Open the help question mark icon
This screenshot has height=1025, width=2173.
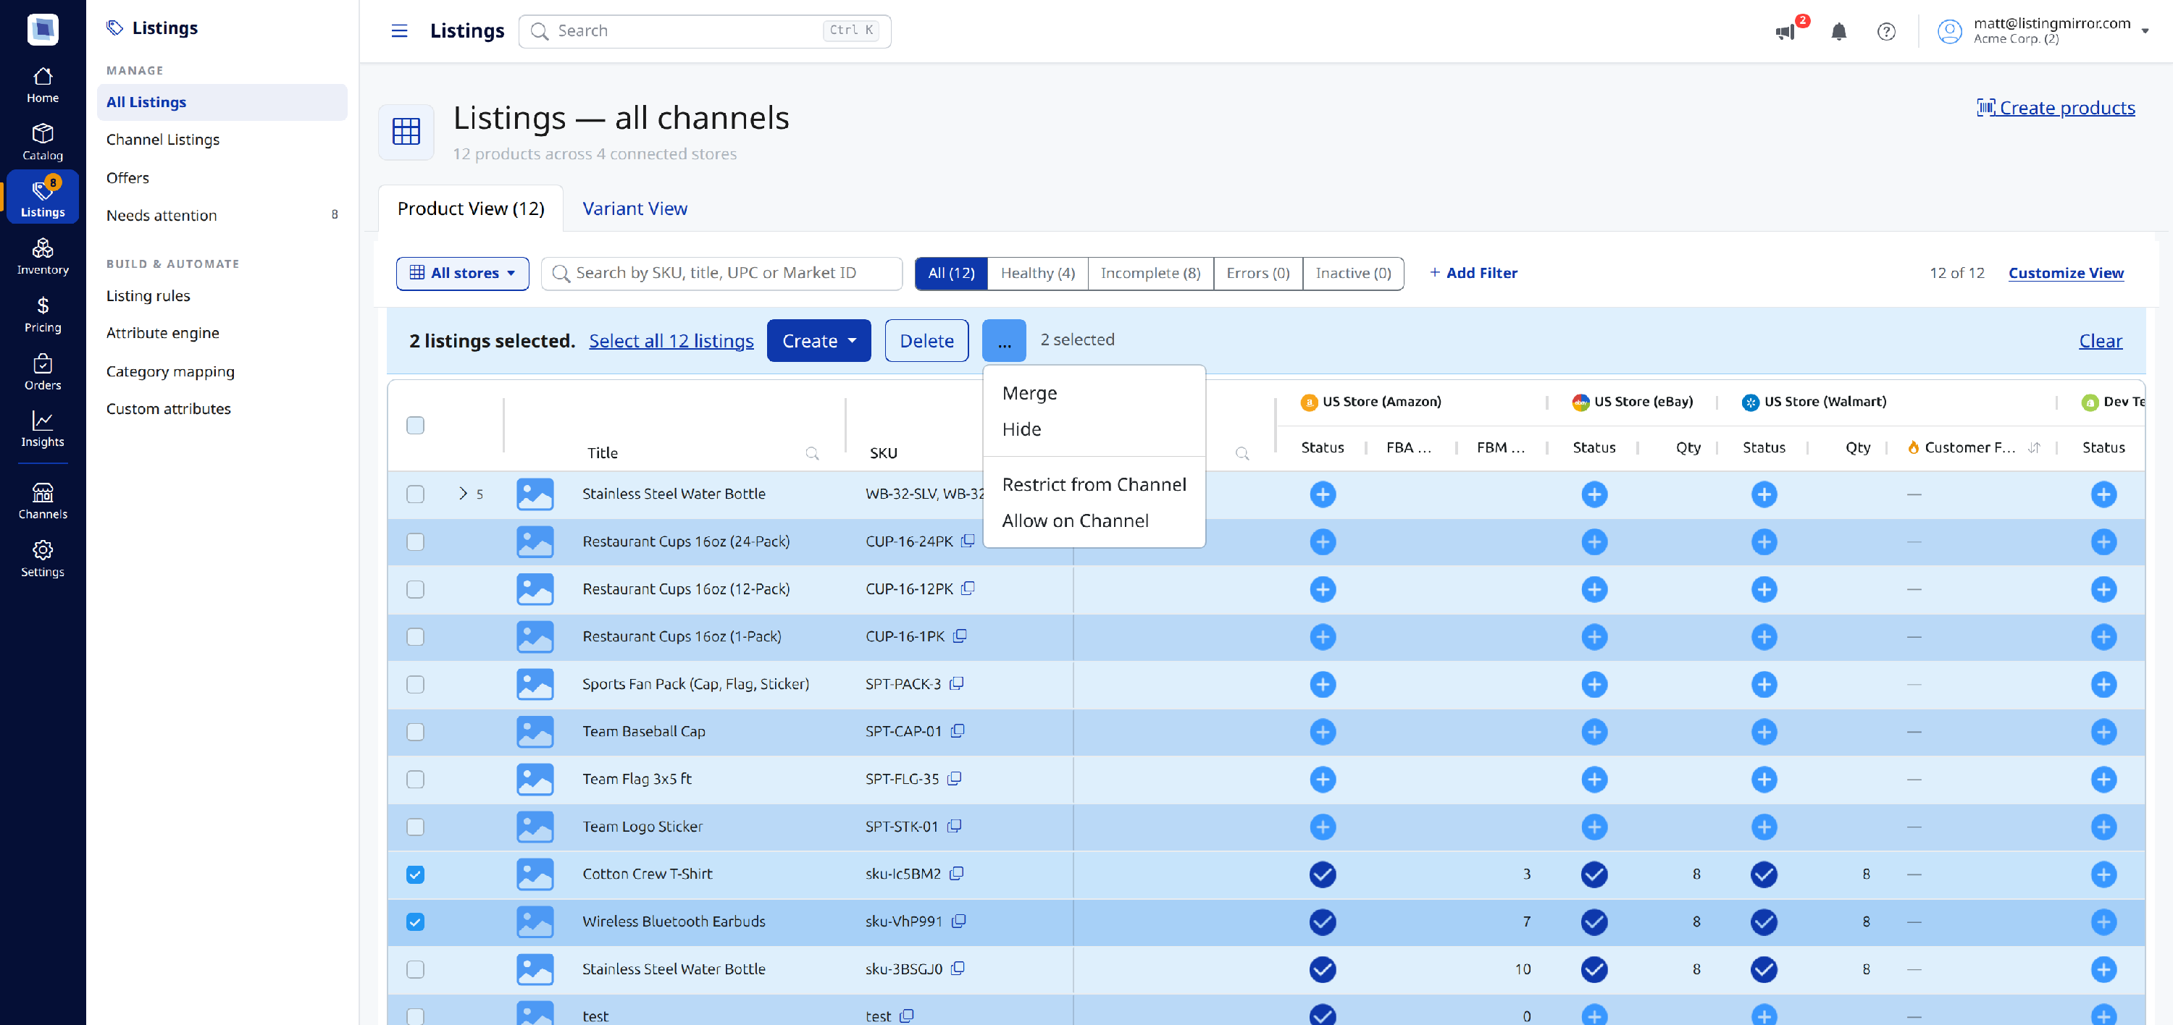1886,32
